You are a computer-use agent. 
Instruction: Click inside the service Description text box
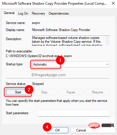[69, 41]
